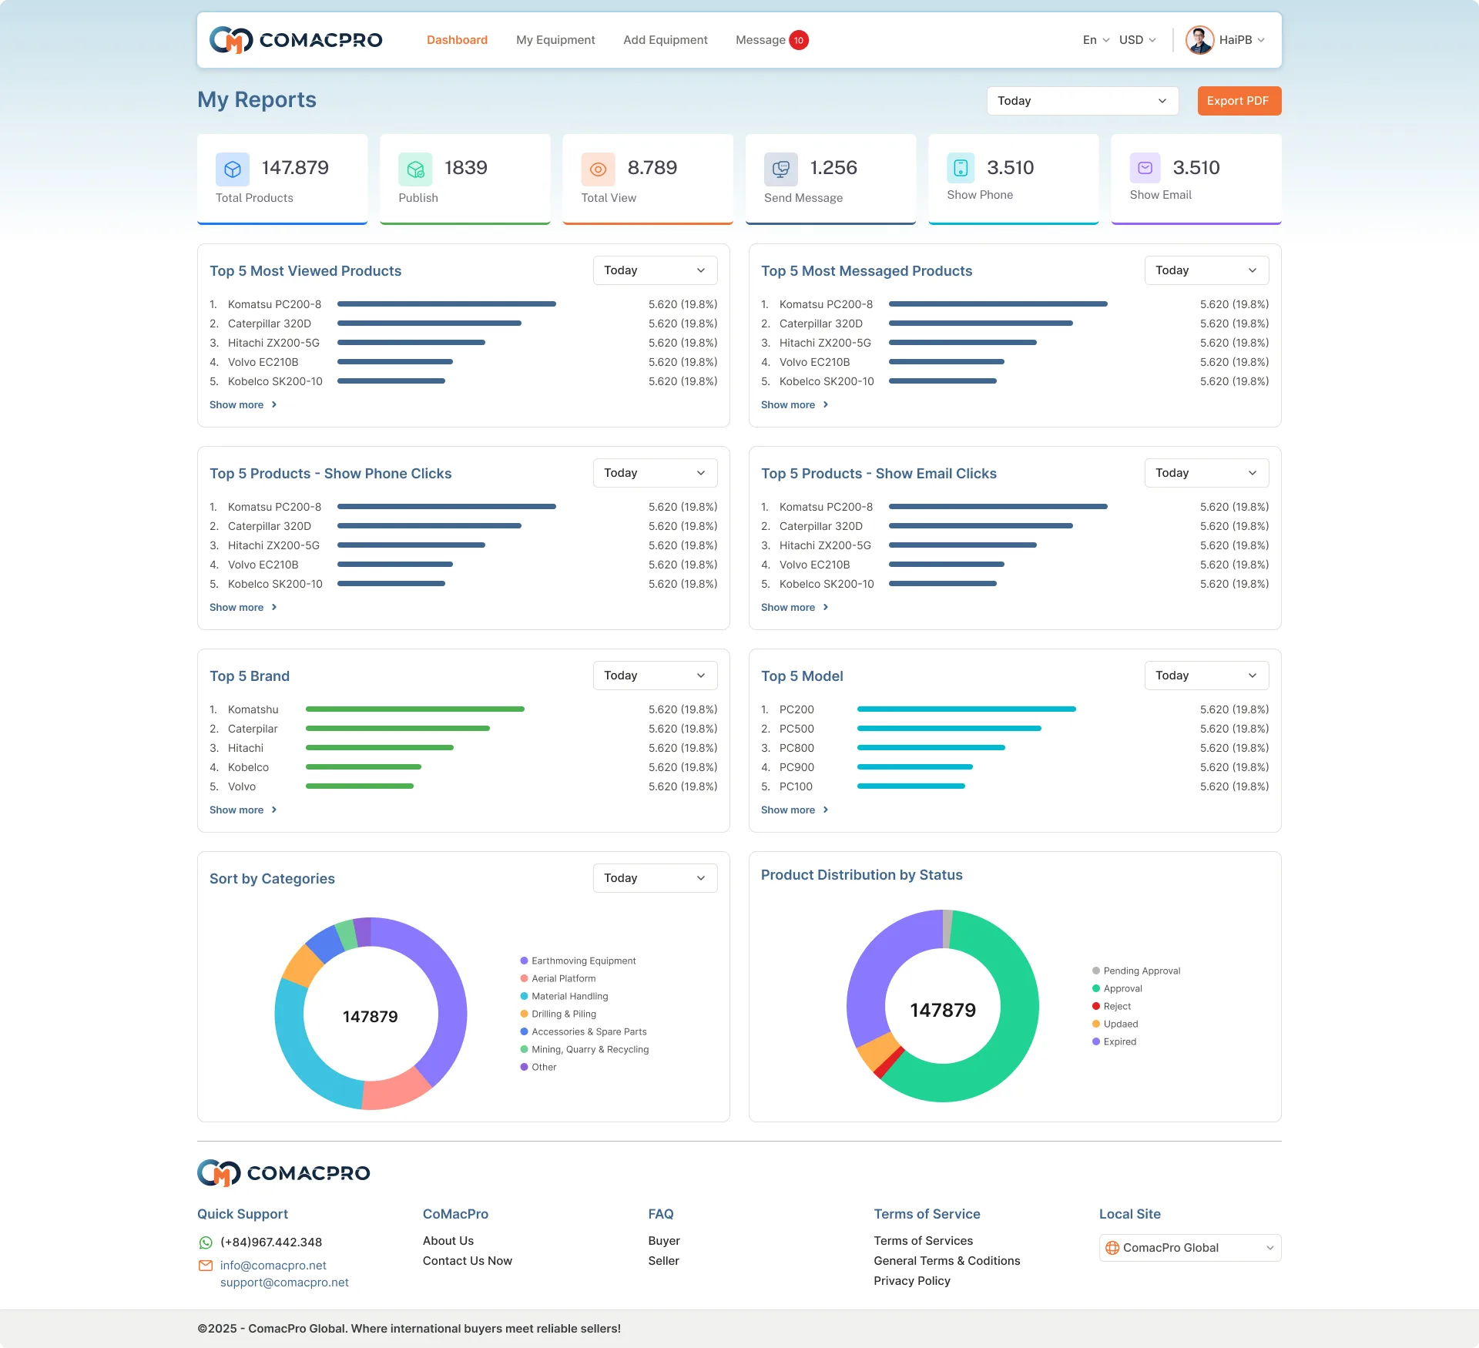Viewport: 1479px width, 1348px height.
Task: Click Show more under Show Email Clicks
Action: click(788, 607)
